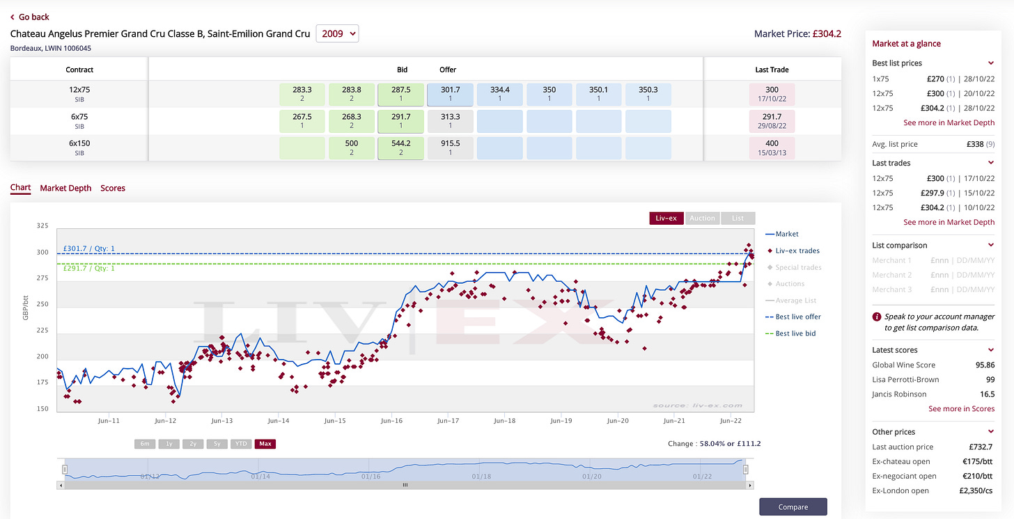This screenshot has height=519, width=1014.
Task: Select the List chart source button
Action: click(x=738, y=218)
